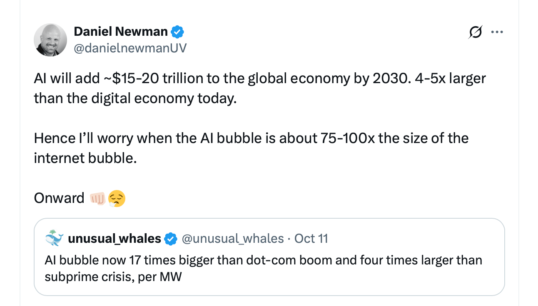
Task: Click the fist bump emoji
Action: pyautogui.click(x=98, y=198)
